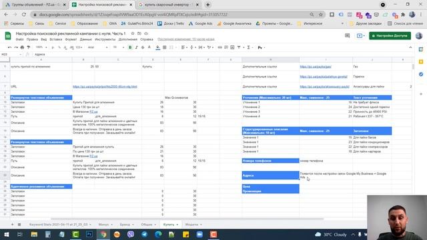The width and height of the screenshot is (427, 240).
Task: Click the Undo icon in Sheets toolbar
Action: click(x=9, y=47)
